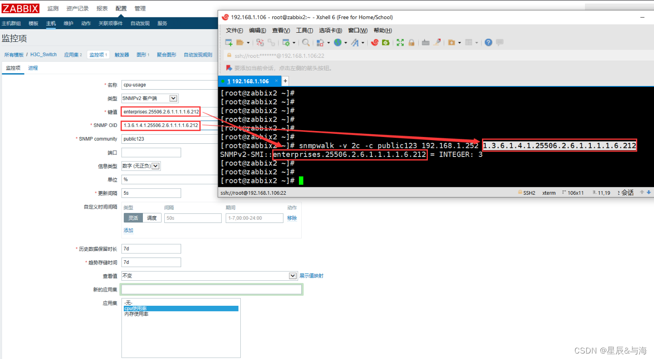This screenshot has height=359, width=654.
Task: Open the 文件(F) menu in Xshell
Action: 234,30
